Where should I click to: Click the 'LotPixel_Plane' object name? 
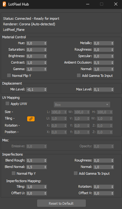click(14, 30)
